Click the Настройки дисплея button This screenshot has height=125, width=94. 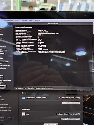click(x=71, y=103)
